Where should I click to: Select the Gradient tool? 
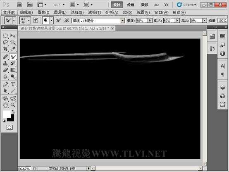[13, 70]
